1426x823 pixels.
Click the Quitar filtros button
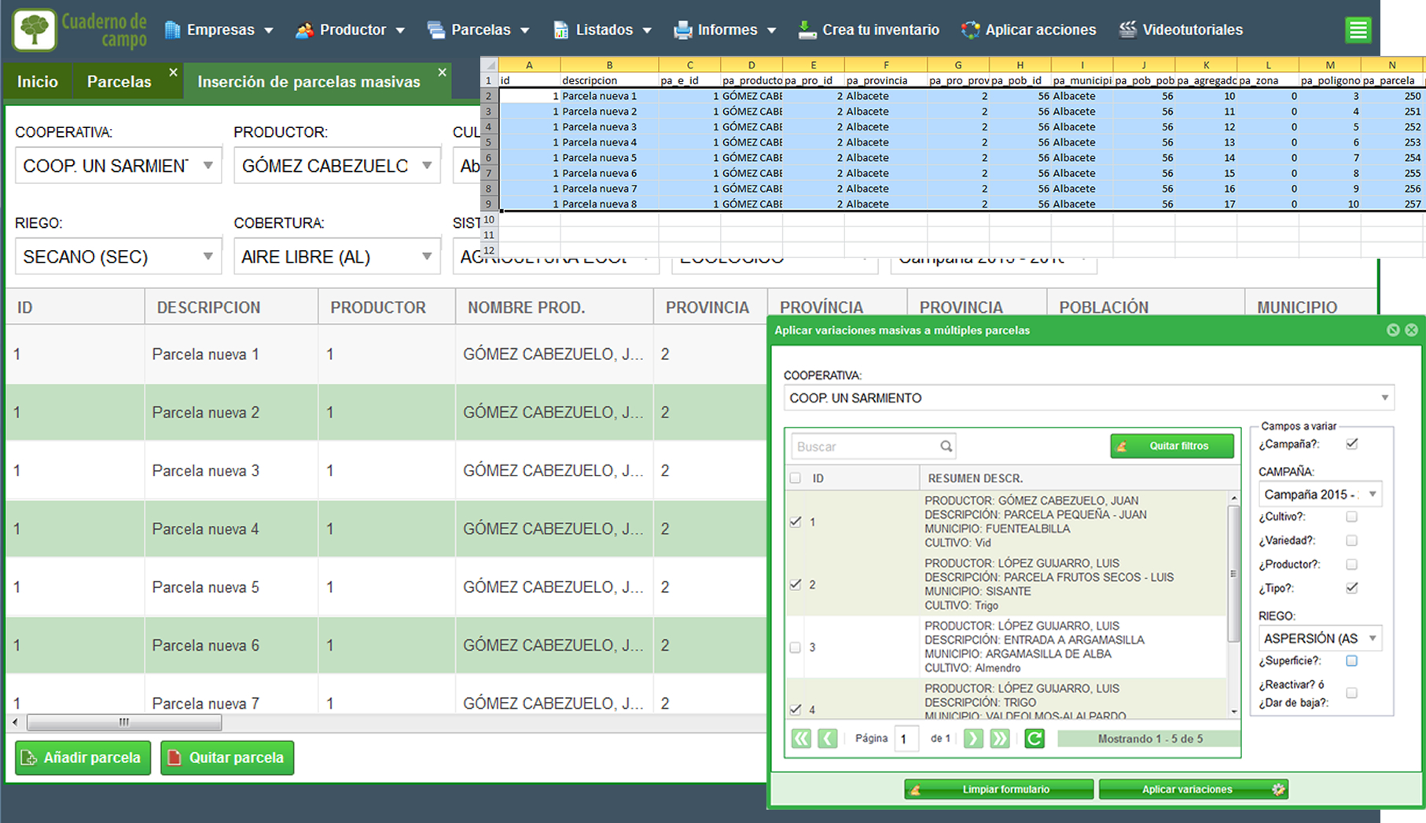pyautogui.click(x=1172, y=446)
